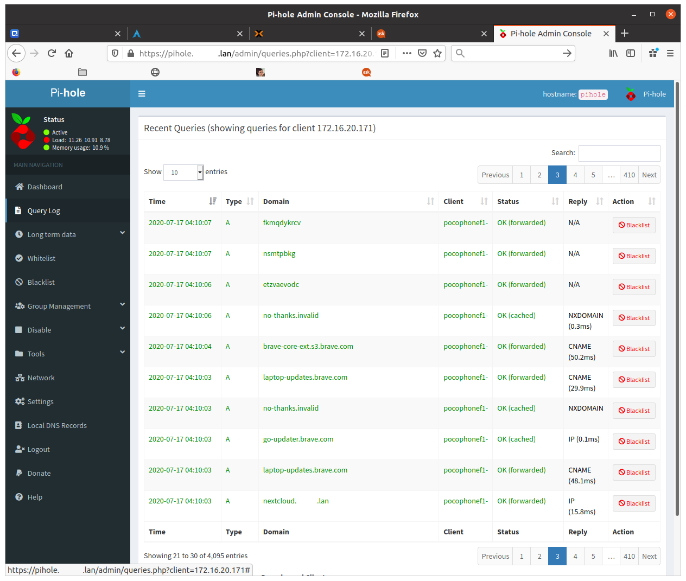
Task: Open Settings in Pi-hole sidebar
Action: pyautogui.click(x=68, y=401)
